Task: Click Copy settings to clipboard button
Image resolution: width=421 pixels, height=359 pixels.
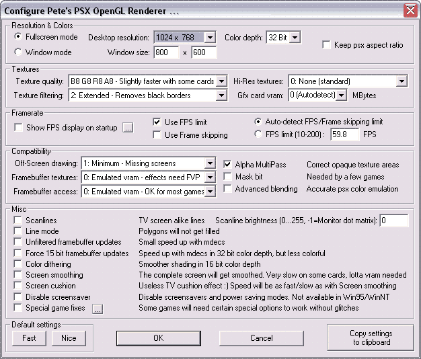Action: (371, 337)
